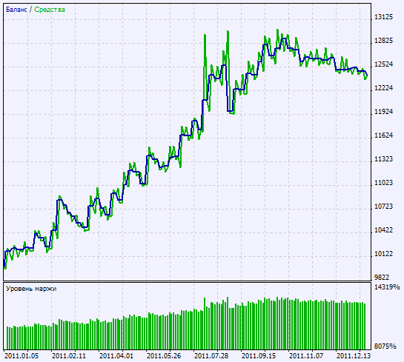Image resolution: width=404 pixels, height=362 pixels.
Task: Click the 2011.11.07 date label
Action: click(x=306, y=356)
